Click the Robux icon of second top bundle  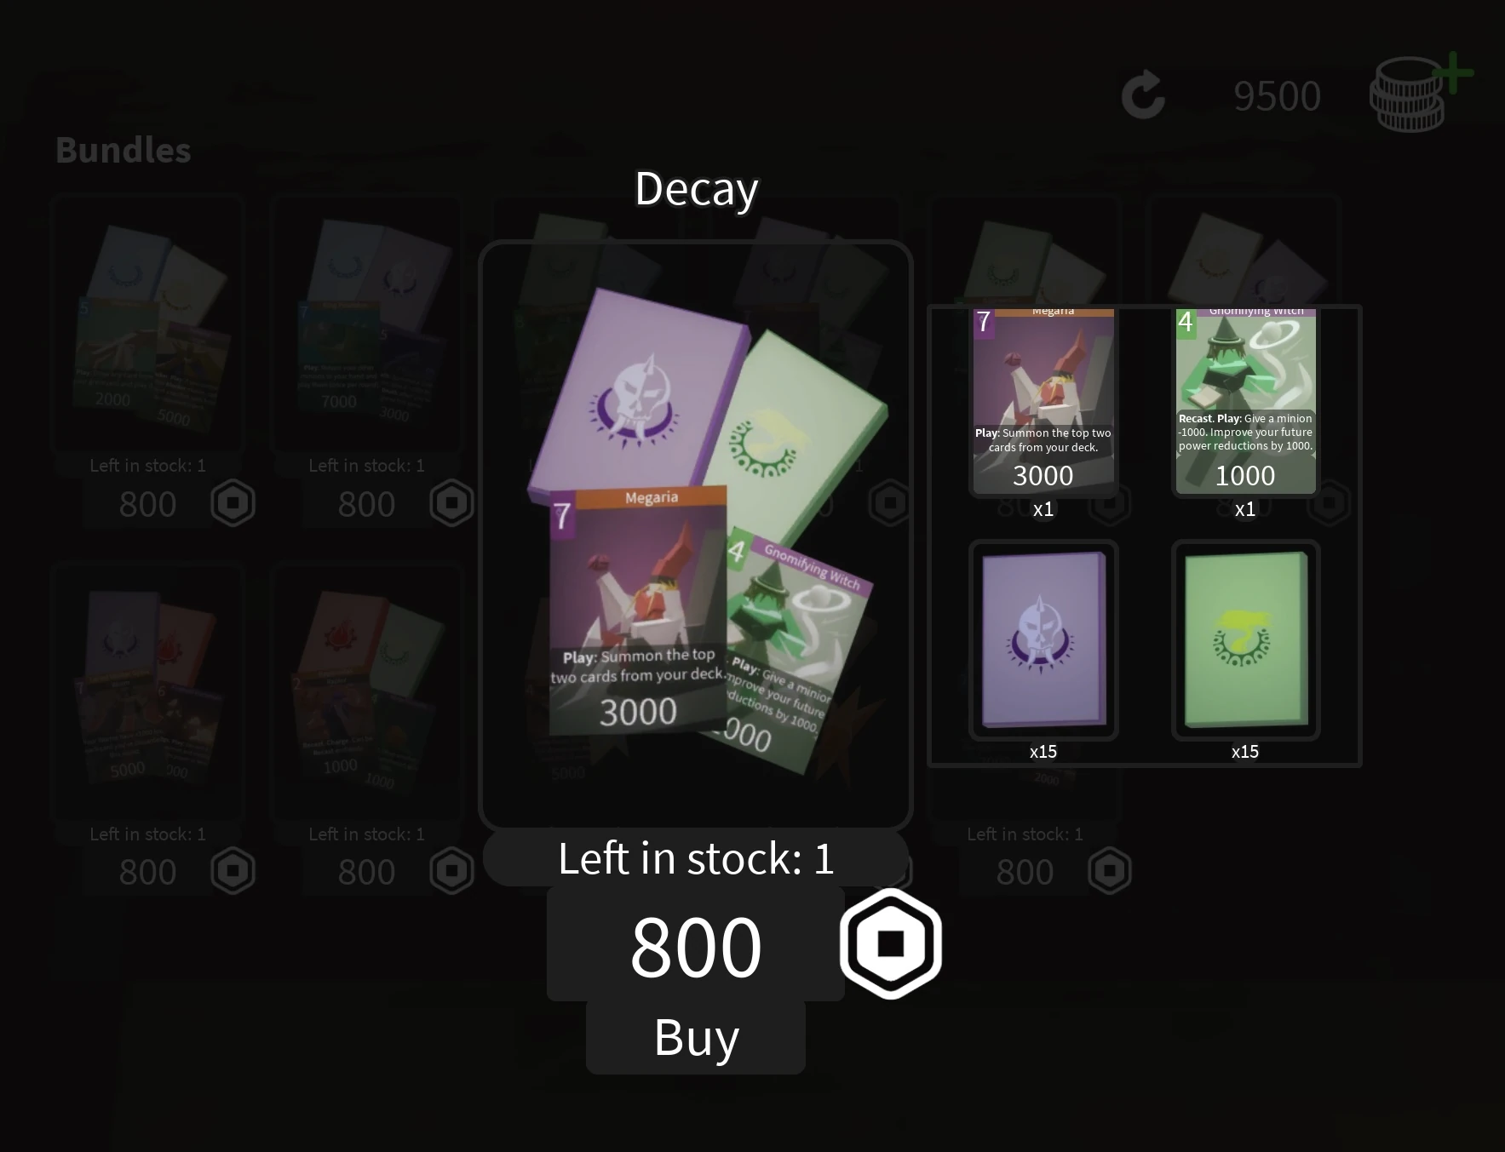coord(452,503)
